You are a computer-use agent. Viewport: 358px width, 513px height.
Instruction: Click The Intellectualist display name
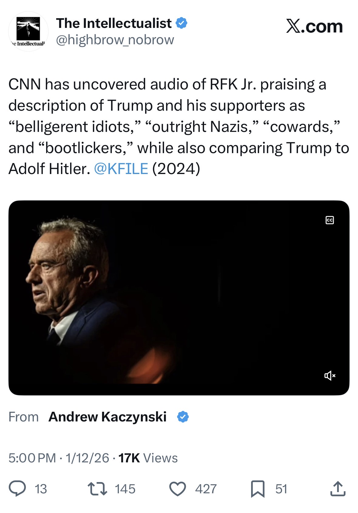tap(114, 23)
